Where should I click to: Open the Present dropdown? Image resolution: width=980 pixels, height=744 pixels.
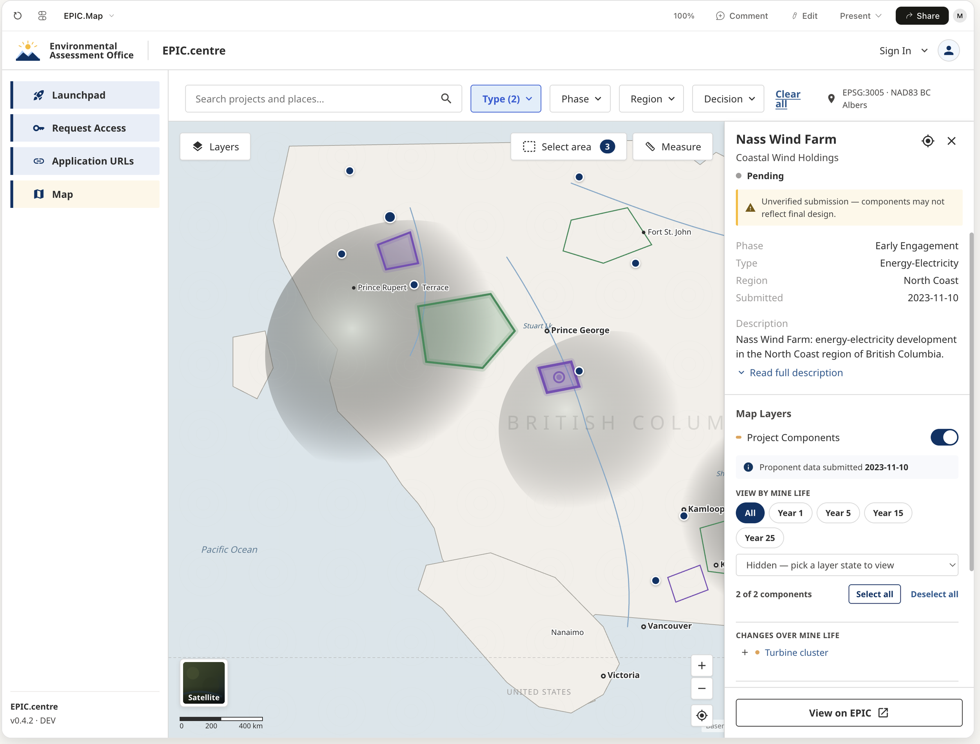860,16
